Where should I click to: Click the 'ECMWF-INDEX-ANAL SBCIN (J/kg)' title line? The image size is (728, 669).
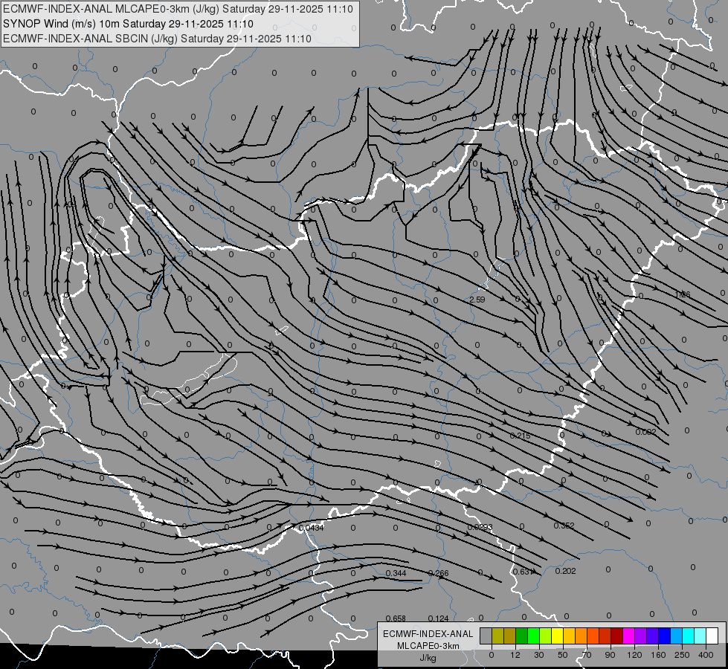157,39
